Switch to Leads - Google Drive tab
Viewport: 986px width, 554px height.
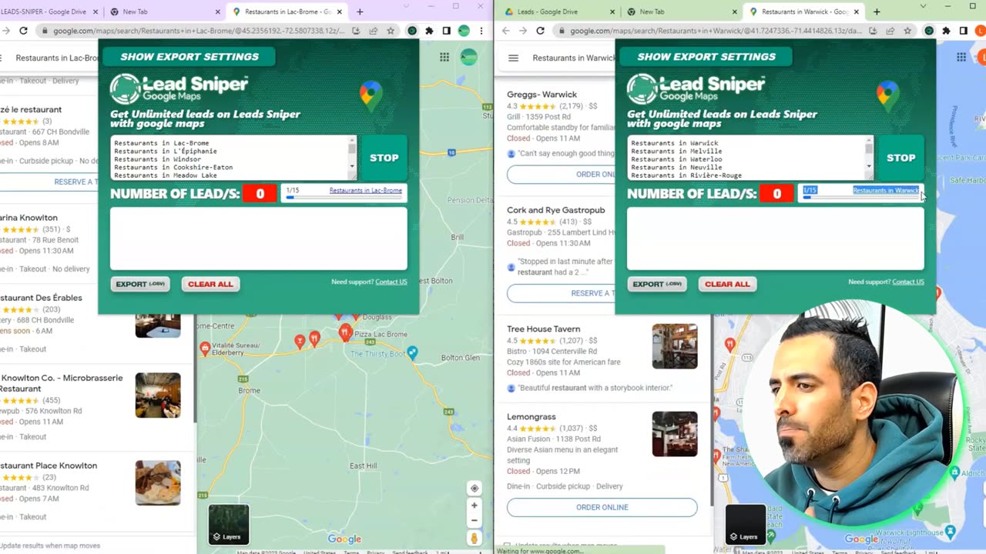tap(558, 12)
